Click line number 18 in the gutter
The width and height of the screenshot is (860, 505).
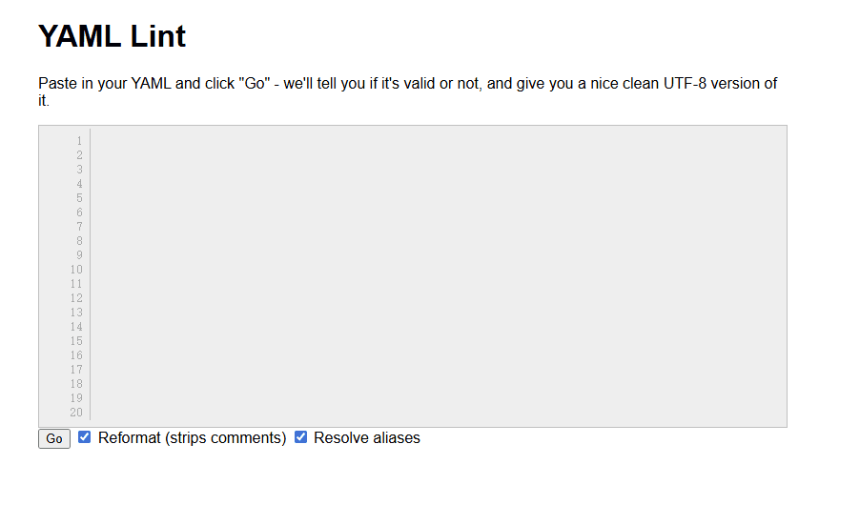76,384
